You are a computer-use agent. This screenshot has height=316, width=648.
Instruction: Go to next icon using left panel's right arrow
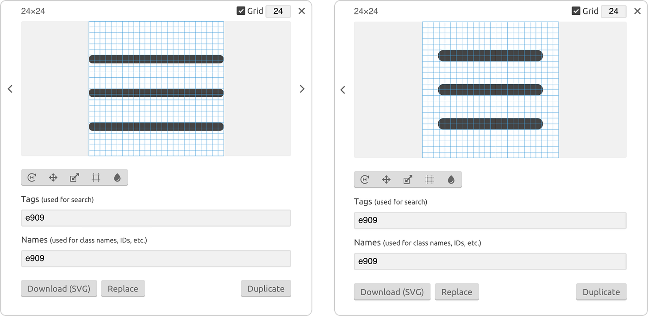click(x=302, y=89)
